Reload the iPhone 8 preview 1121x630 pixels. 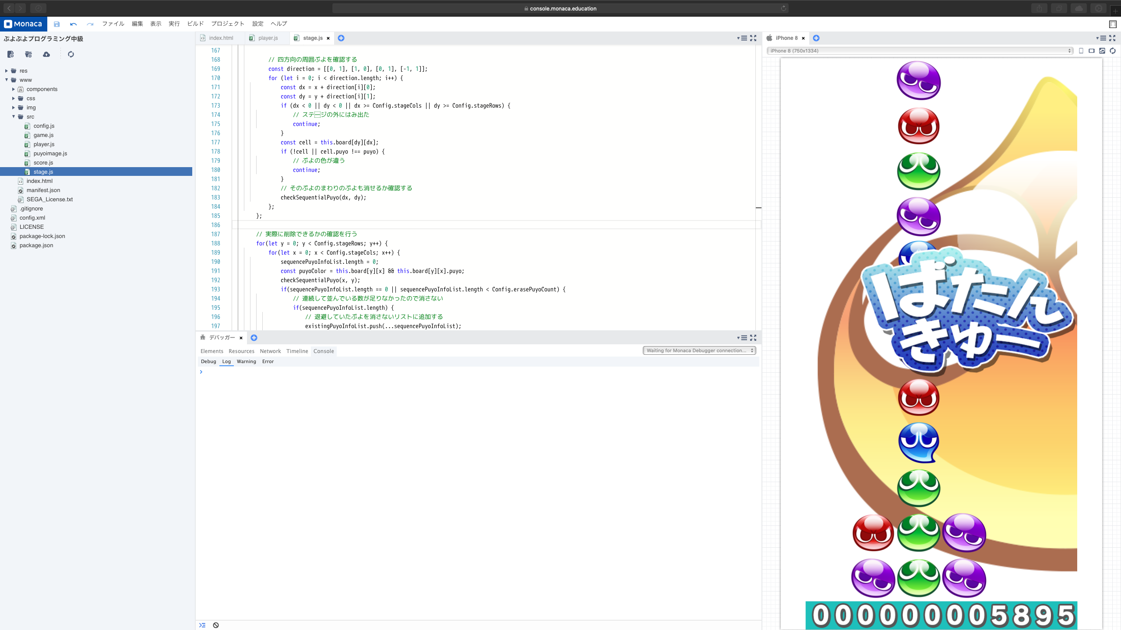pyautogui.click(x=1113, y=51)
